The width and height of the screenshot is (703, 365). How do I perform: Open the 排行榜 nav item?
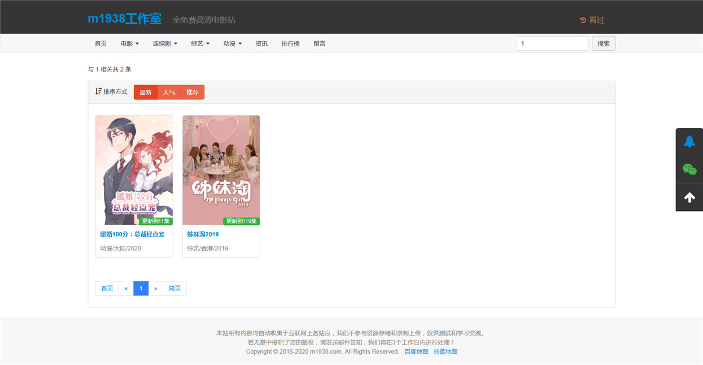291,43
